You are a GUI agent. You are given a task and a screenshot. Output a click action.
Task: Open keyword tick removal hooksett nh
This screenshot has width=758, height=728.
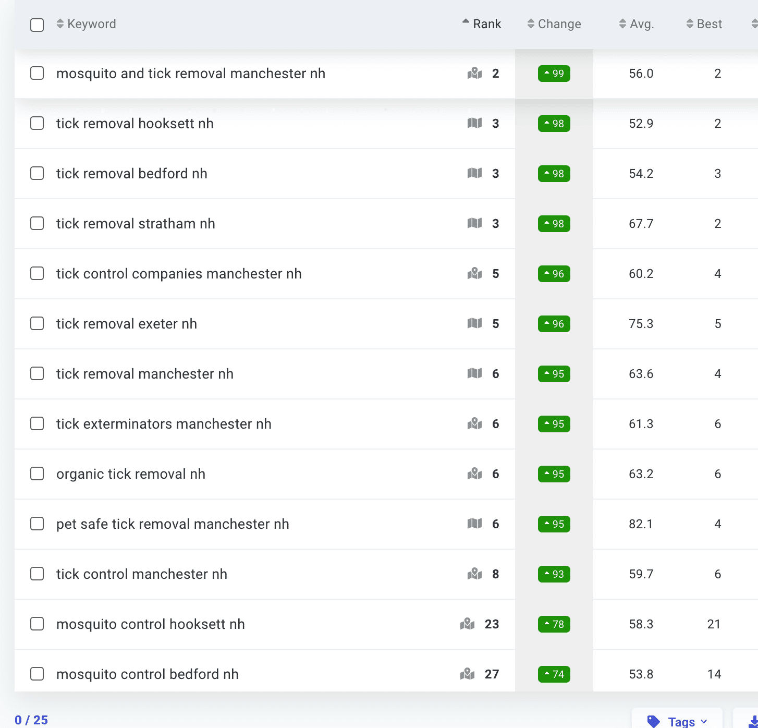click(135, 124)
